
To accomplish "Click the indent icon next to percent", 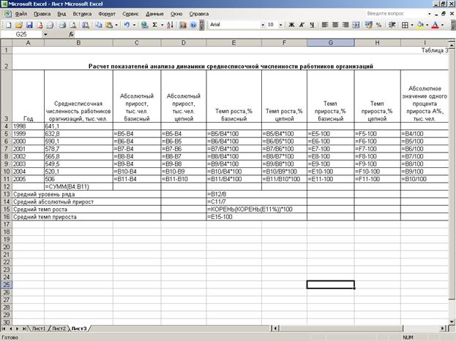I will 392,25.
